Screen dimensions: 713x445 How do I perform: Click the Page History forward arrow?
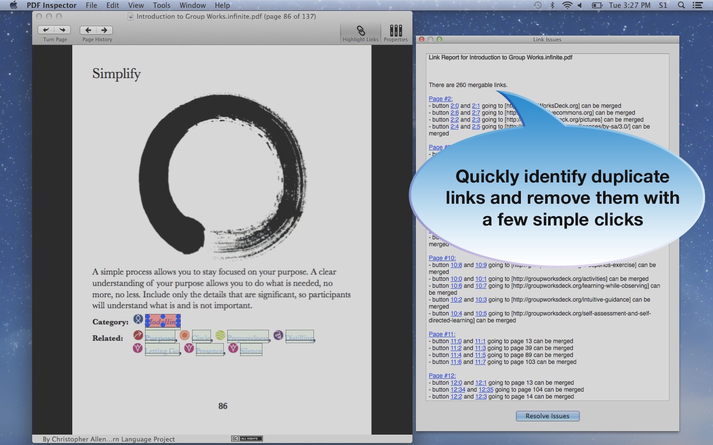point(104,30)
